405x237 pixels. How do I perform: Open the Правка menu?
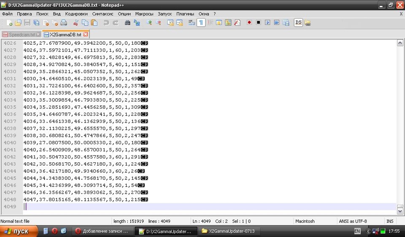coord(24,14)
